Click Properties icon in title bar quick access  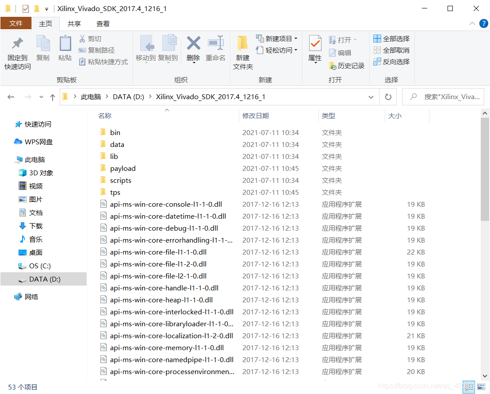(x=26, y=8)
